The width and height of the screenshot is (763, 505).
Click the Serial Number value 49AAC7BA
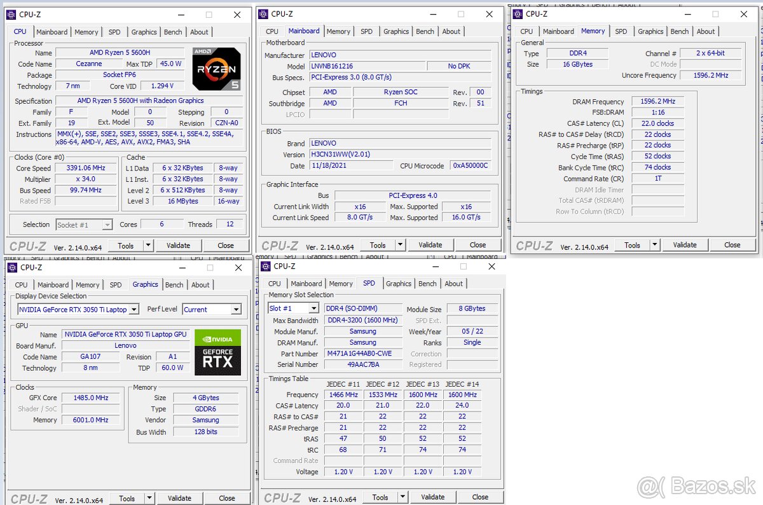(363, 364)
